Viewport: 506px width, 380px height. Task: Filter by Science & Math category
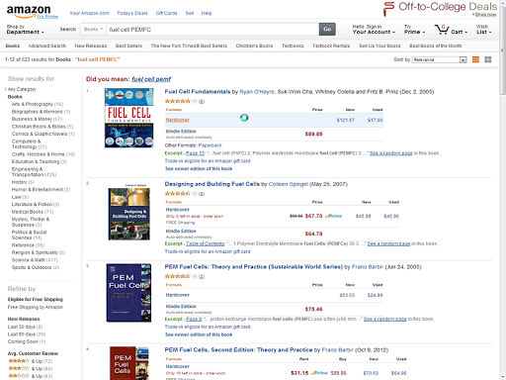[30, 260]
